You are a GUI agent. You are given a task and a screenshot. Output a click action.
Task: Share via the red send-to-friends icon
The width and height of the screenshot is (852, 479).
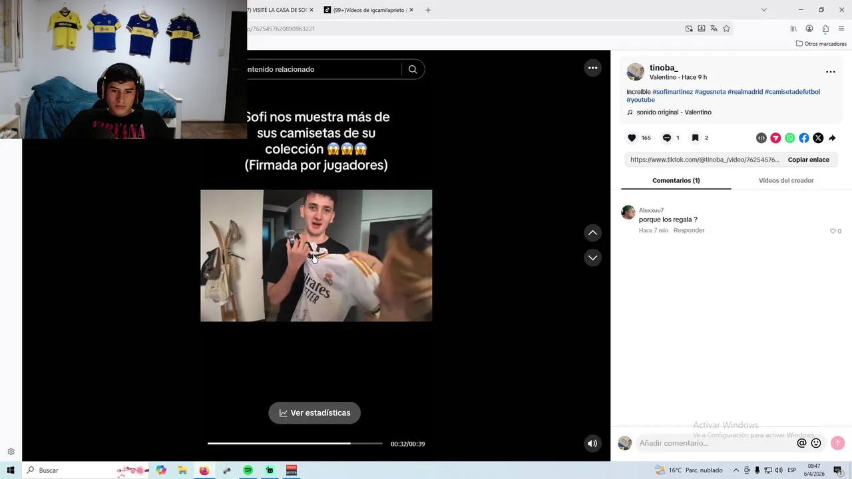point(775,138)
